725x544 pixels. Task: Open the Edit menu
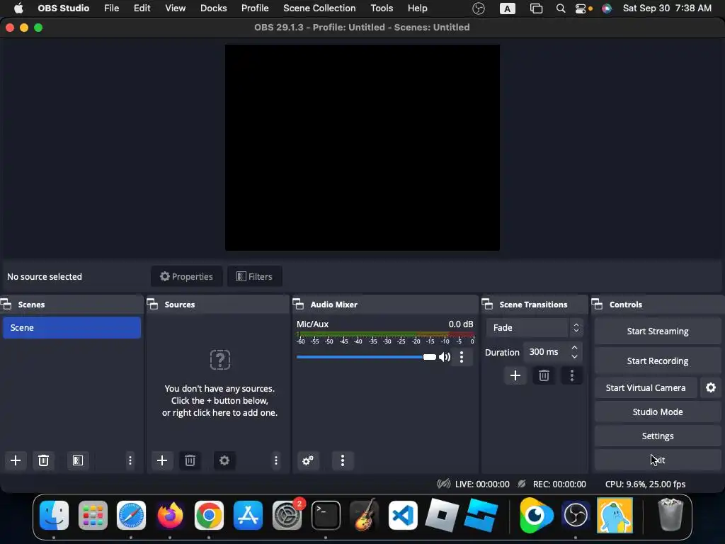[142, 8]
